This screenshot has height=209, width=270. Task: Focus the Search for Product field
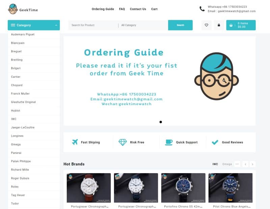(x=93, y=25)
